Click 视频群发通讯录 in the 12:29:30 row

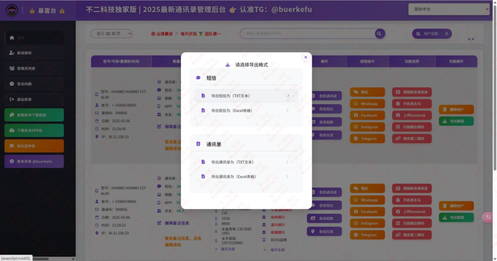[412, 92]
